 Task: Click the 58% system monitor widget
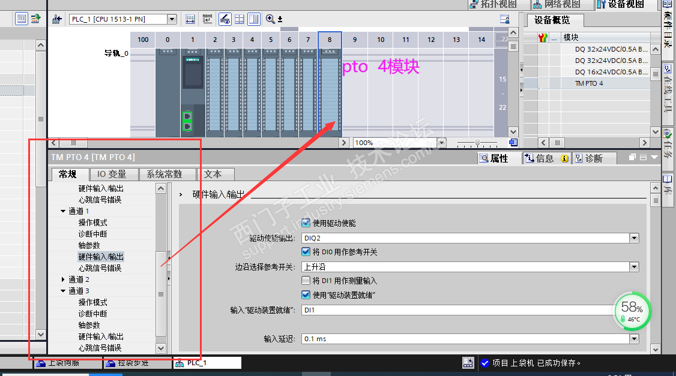632,311
